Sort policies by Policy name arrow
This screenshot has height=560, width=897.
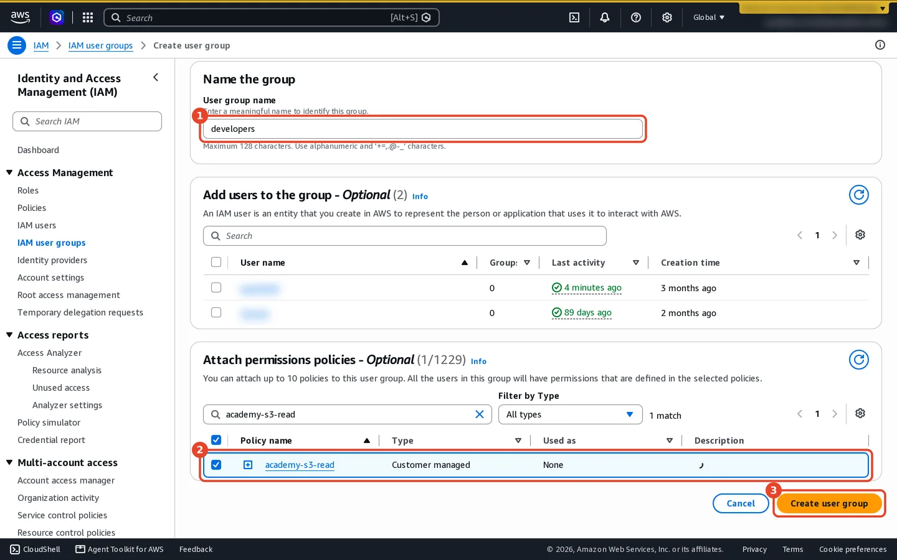[367, 441]
